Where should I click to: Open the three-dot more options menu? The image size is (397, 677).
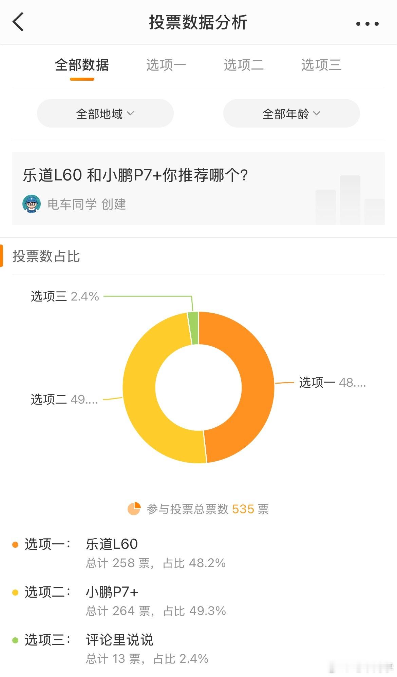point(367,24)
